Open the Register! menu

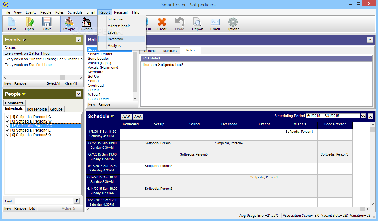[x=121, y=12]
